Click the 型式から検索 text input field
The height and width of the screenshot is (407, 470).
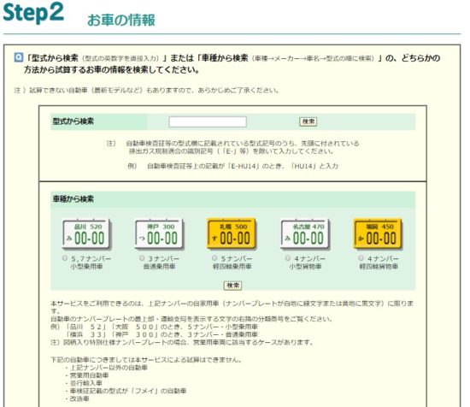point(208,121)
